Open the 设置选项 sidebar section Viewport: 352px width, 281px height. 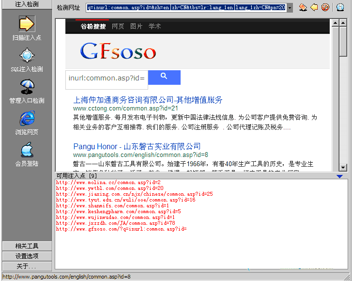coord(27,256)
